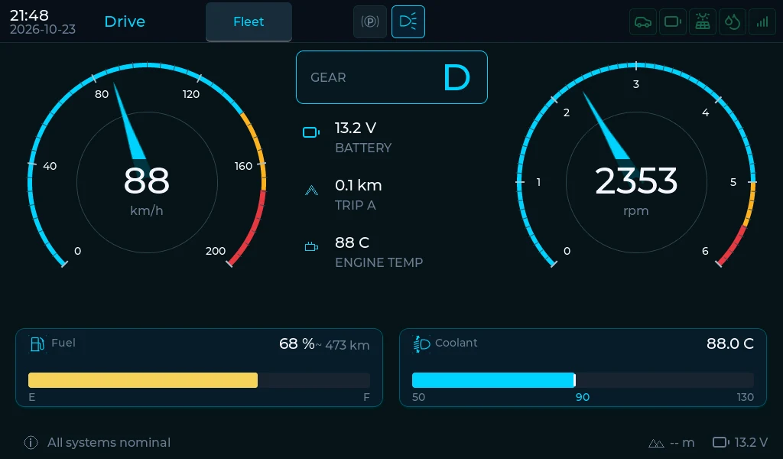
Task: Switch to the Fleet tab
Action: point(249,21)
